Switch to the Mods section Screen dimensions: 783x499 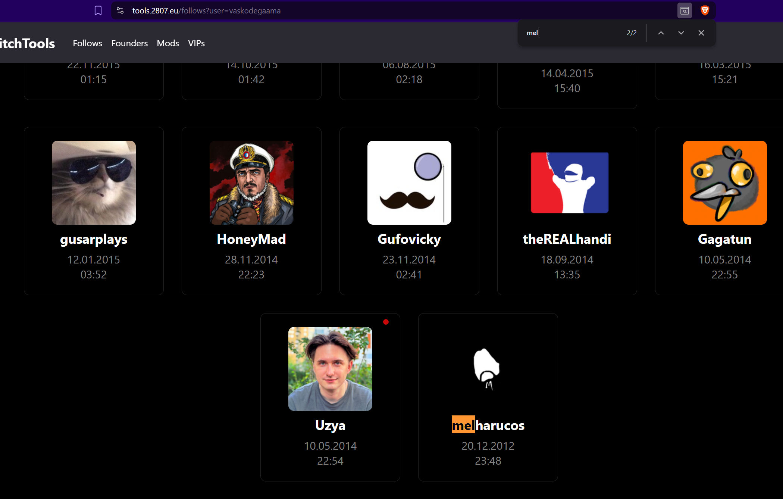click(168, 43)
